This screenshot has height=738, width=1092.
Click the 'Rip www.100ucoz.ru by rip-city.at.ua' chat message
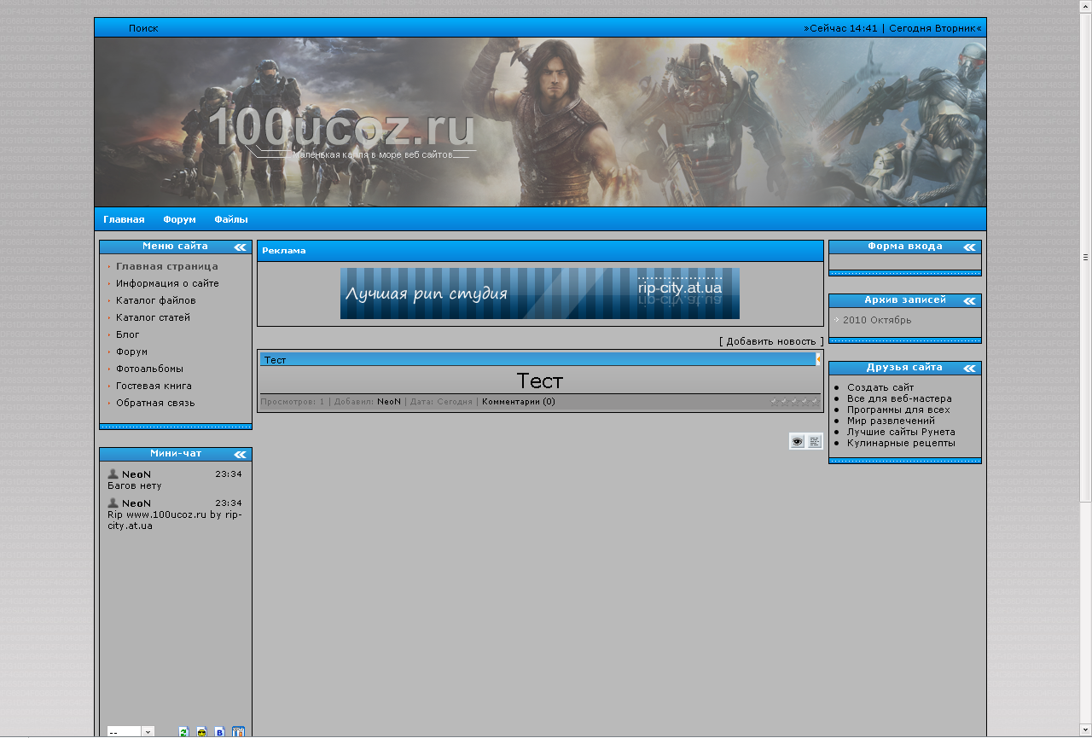coord(175,520)
